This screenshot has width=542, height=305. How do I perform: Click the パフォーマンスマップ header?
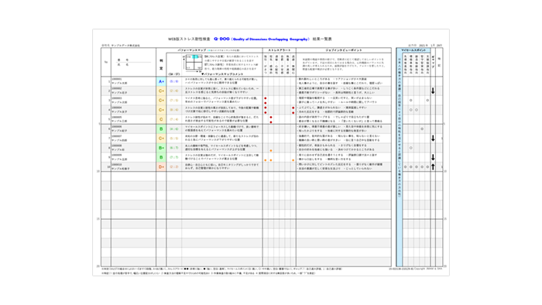pyautogui.click(x=192, y=50)
